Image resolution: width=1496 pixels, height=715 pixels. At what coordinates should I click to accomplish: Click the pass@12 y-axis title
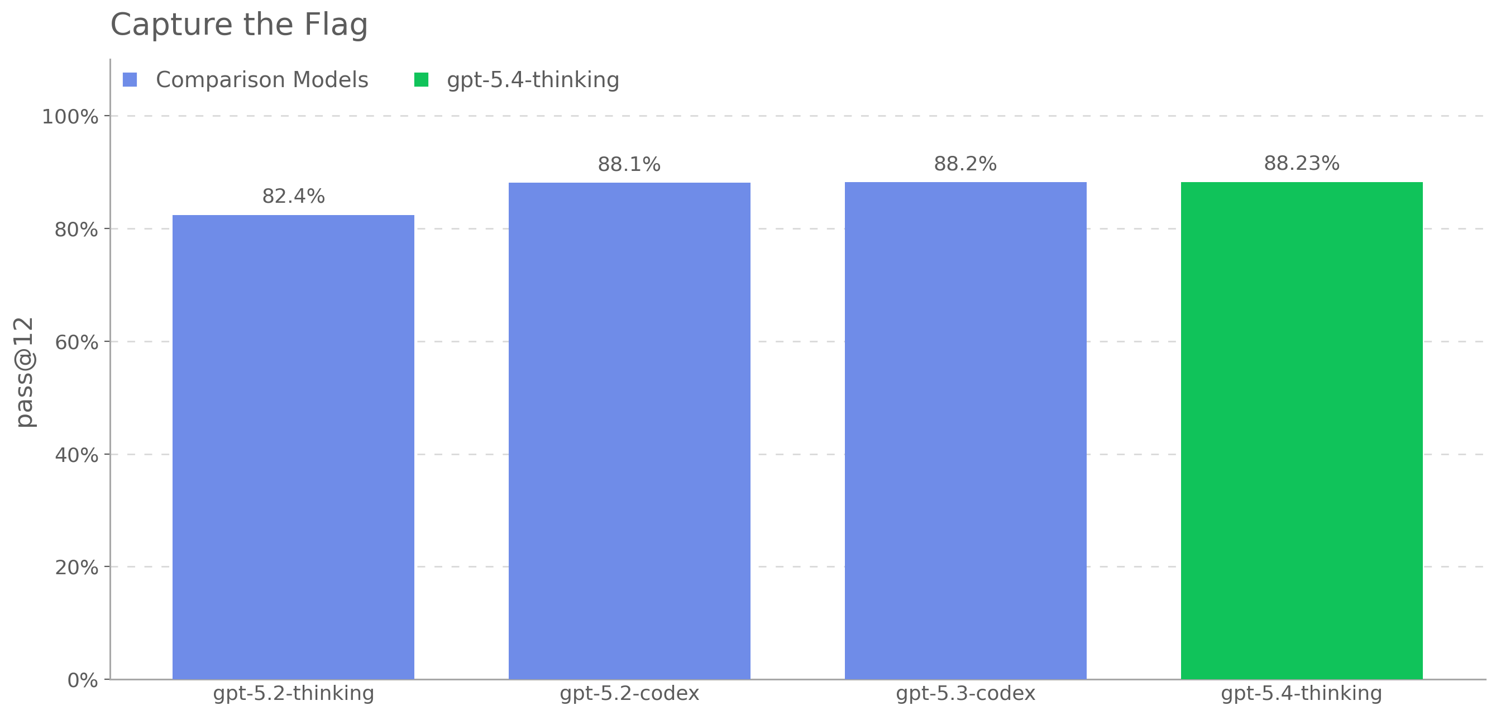(26, 371)
